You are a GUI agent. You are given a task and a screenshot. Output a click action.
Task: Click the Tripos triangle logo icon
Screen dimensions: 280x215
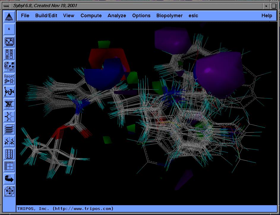point(9,17)
